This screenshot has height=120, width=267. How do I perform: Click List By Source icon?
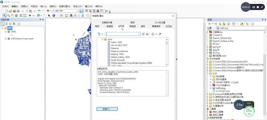(x=7, y=24)
